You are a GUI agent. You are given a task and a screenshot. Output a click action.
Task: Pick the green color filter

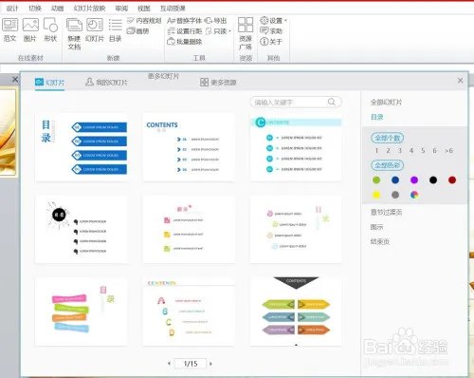click(x=376, y=180)
